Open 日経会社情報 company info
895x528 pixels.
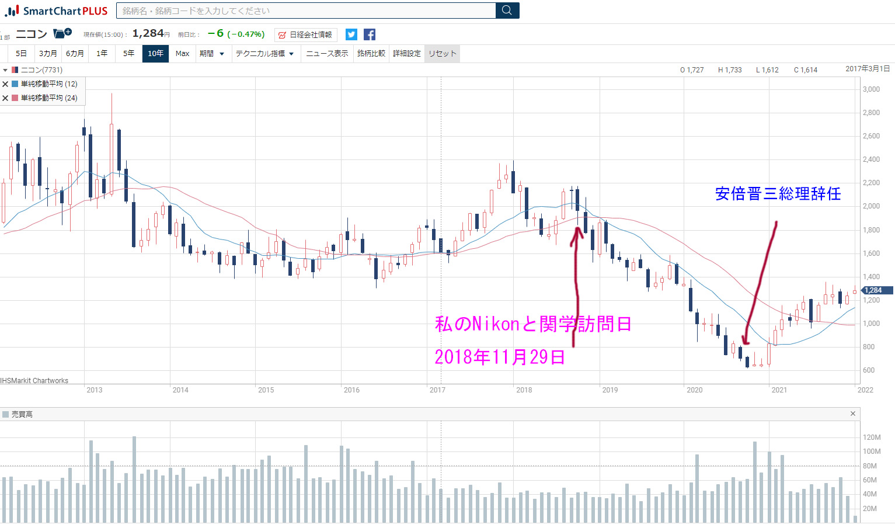pyautogui.click(x=306, y=35)
